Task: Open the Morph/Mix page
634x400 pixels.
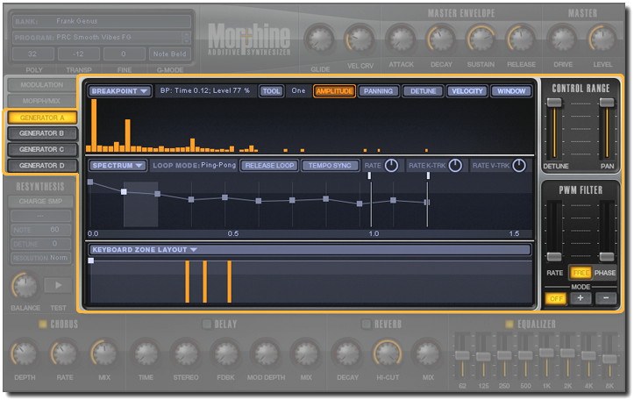Action: click(x=42, y=101)
